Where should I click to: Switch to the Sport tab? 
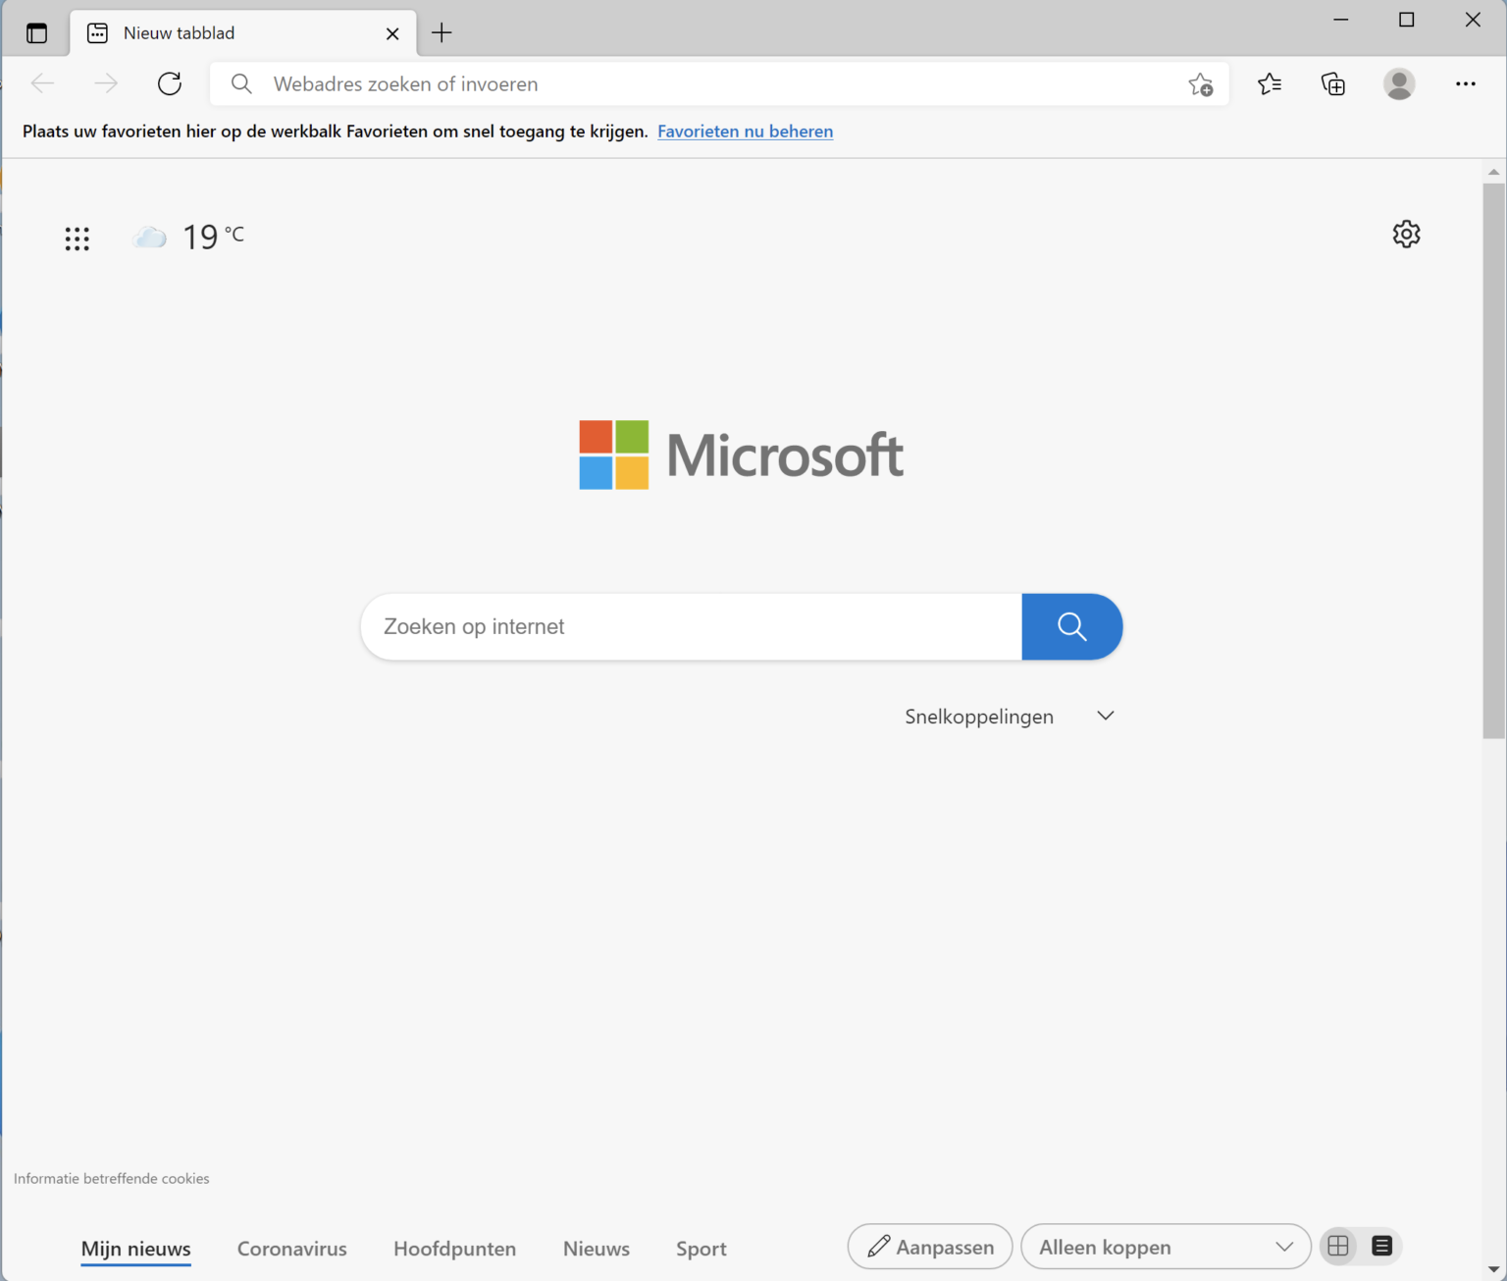702,1249
